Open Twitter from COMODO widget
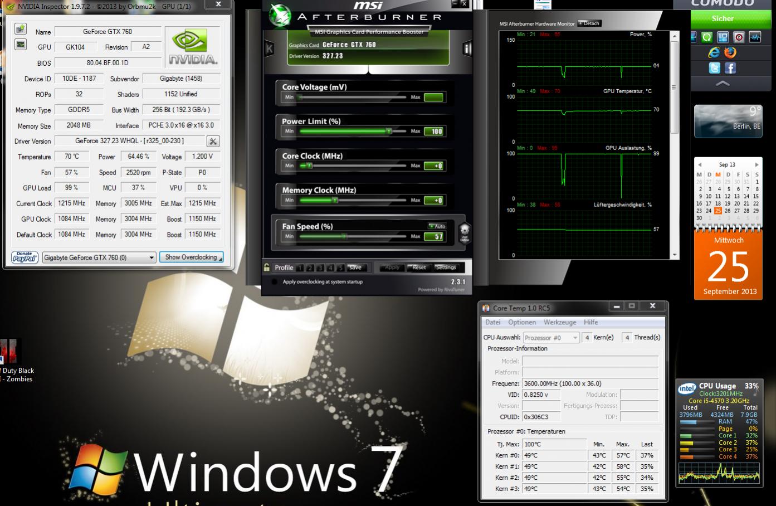The image size is (776, 506). (715, 68)
